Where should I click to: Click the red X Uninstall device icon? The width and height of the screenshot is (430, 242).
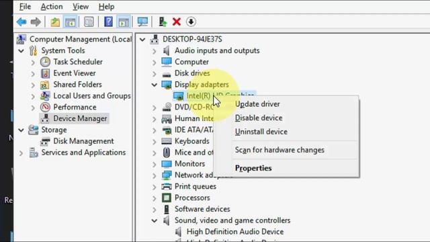pyautogui.click(x=177, y=22)
